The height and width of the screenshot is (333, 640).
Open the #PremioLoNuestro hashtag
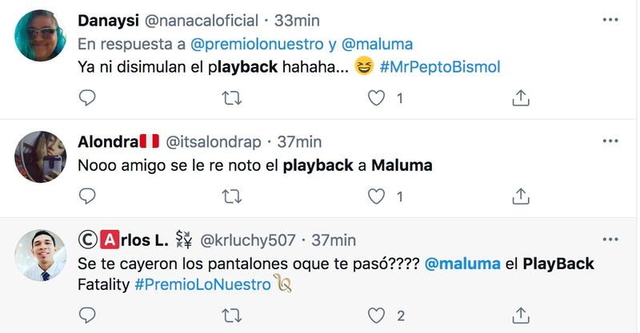(203, 284)
